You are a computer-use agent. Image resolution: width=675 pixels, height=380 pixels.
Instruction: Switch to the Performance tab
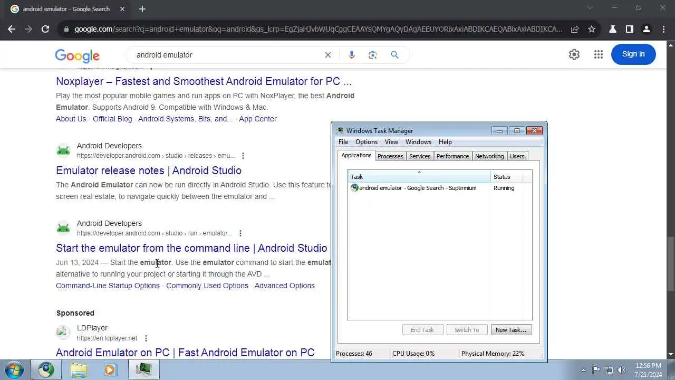click(452, 156)
